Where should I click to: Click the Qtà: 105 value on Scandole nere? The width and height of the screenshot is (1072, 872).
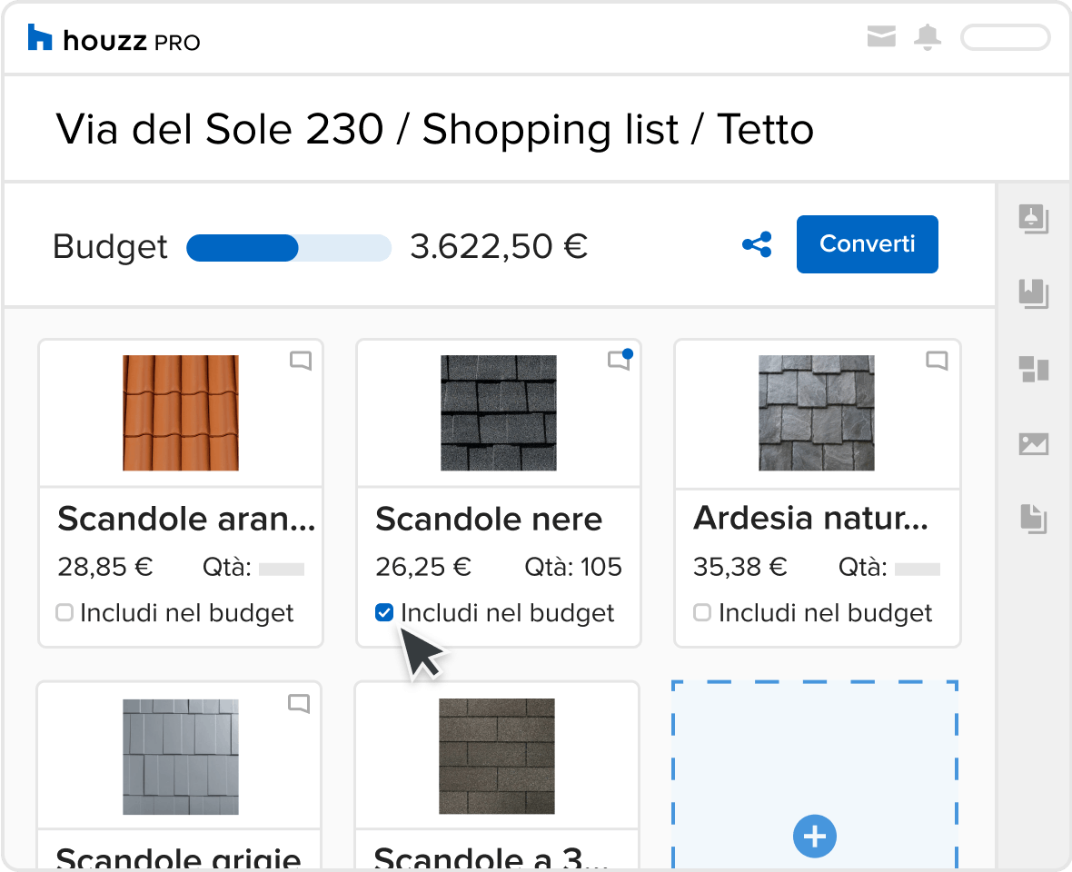(573, 567)
